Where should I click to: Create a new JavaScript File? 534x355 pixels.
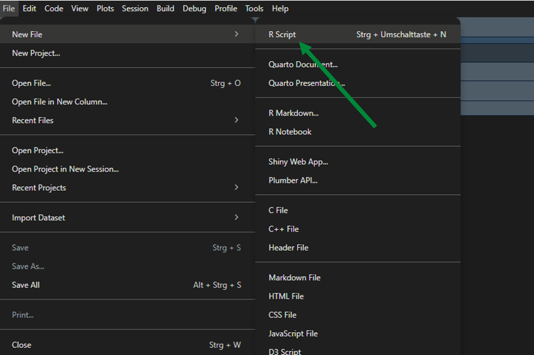(x=358, y=333)
